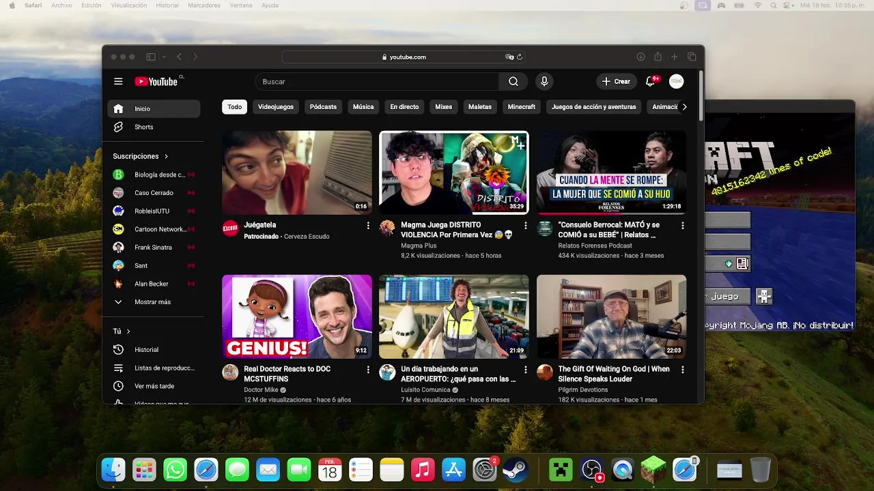Open WhatsApp from the Dock
The width and height of the screenshot is (874, 491).
pos(175,470)
